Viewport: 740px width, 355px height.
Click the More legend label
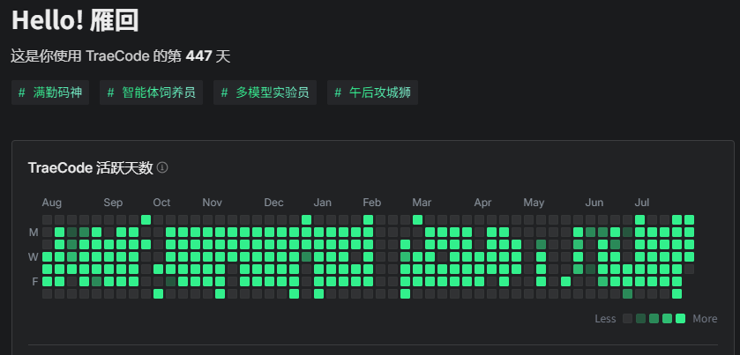point(705,319)
